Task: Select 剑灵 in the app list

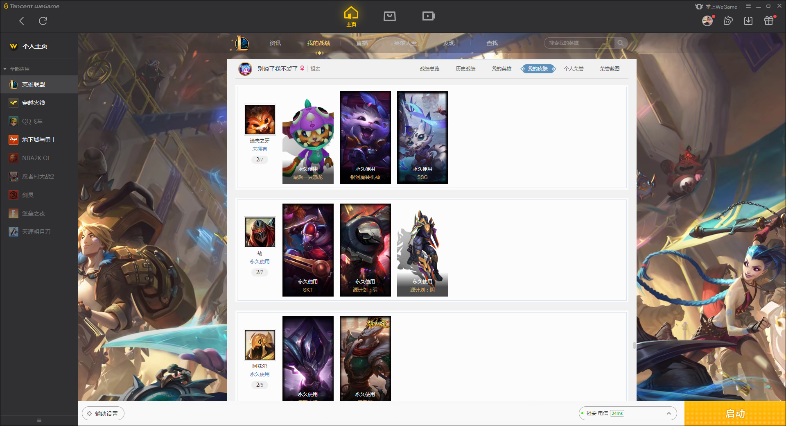Action: coord(39,195)
